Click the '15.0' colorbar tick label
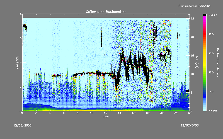The height and width of the screenshot is (139, 223). 211,53
